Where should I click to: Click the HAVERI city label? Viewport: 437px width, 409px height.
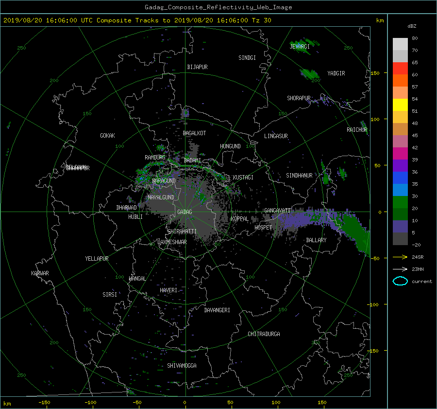point(168,291)
